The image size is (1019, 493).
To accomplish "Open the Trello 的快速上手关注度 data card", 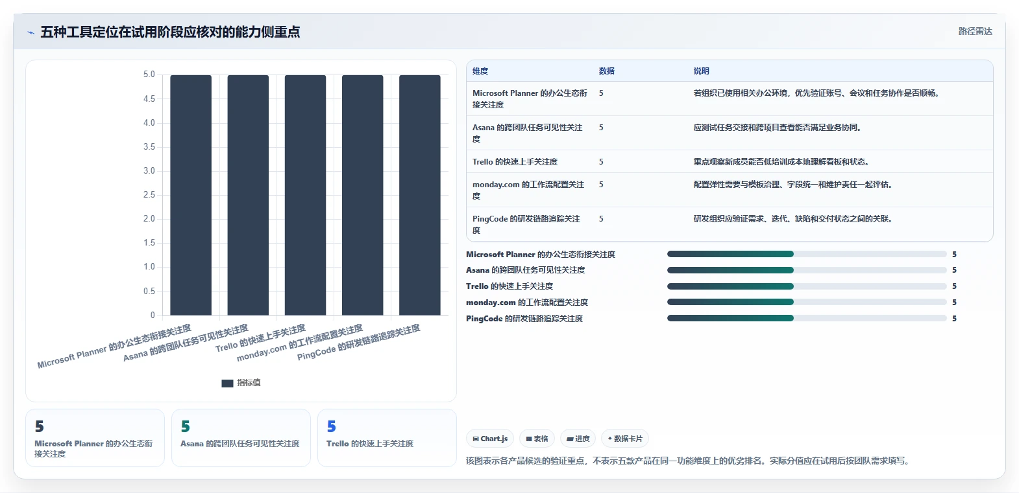I will tap(387, 438).
